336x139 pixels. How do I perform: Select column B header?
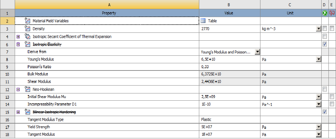point(230,5)
